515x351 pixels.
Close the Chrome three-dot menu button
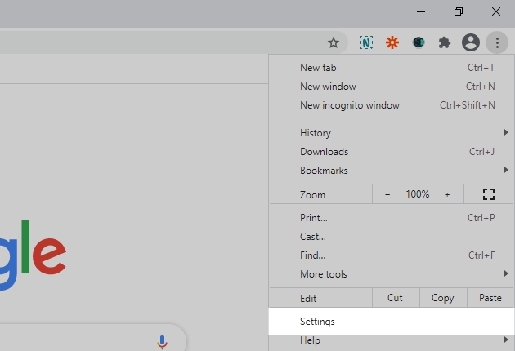pos(496,42)
